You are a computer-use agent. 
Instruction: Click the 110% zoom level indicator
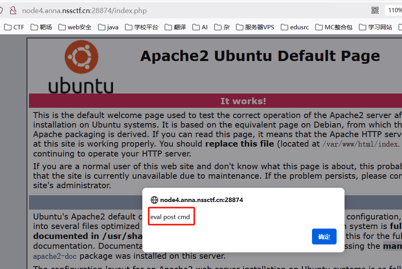click(x=394, y=10)
